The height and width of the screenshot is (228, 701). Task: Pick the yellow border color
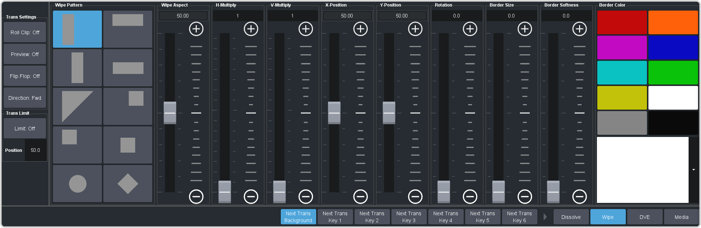pos(622,98)
